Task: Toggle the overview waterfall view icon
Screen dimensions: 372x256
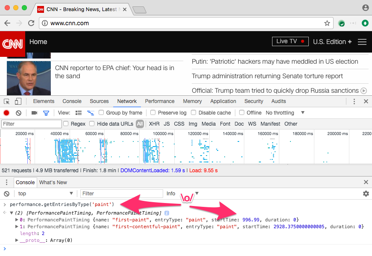Action: [x=91, y=113]
